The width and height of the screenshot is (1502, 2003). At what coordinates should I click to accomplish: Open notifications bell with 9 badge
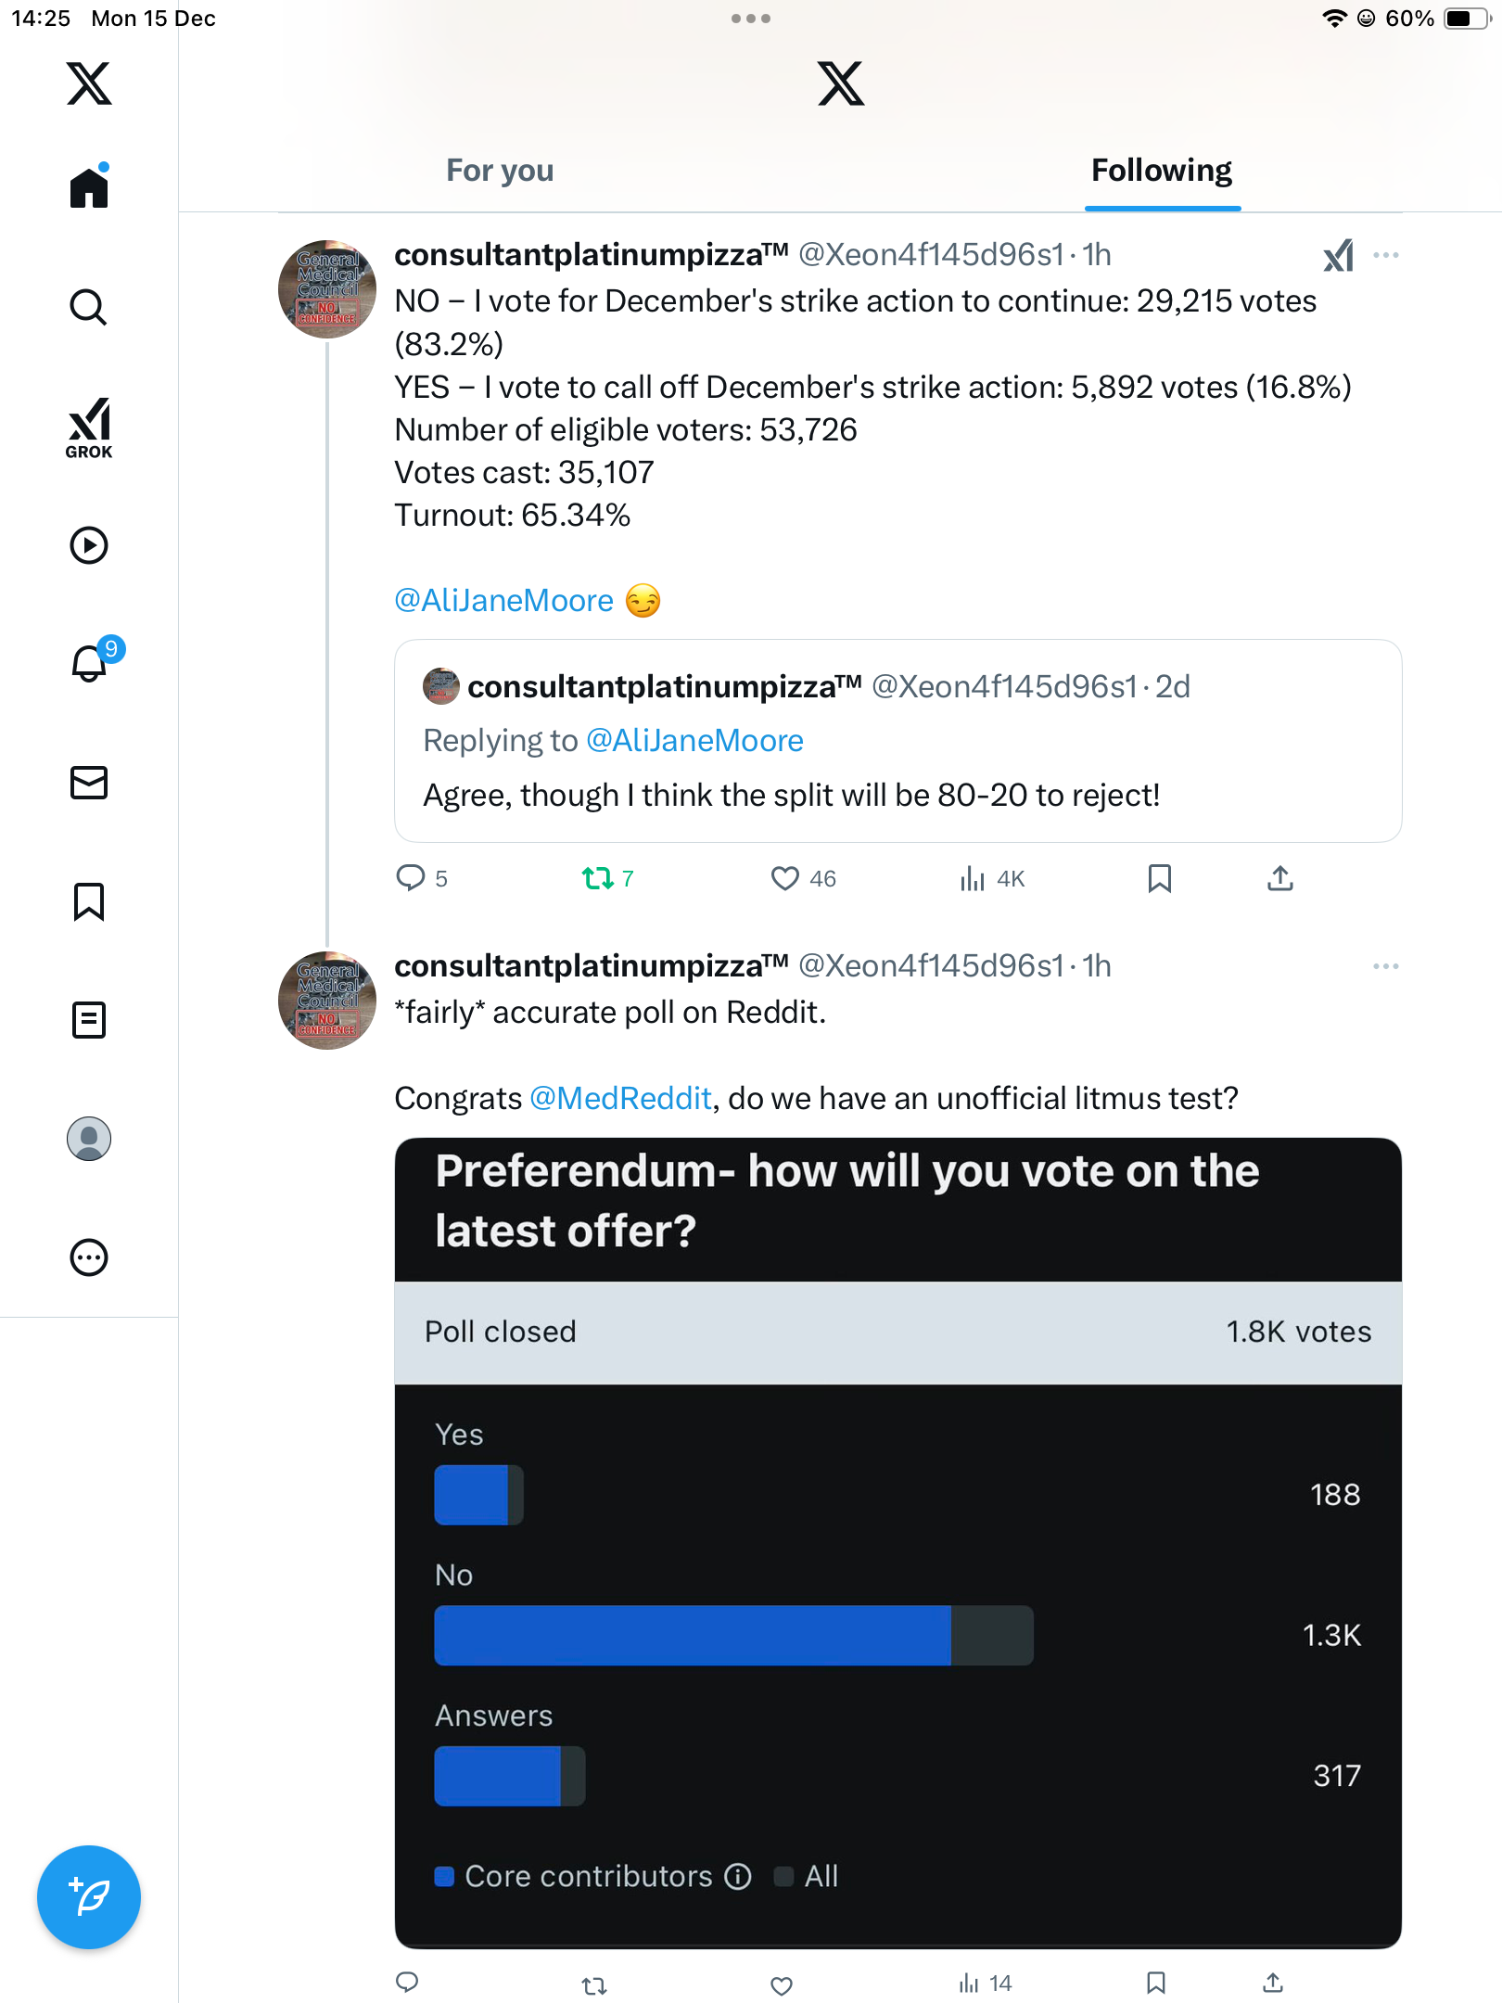91,663
